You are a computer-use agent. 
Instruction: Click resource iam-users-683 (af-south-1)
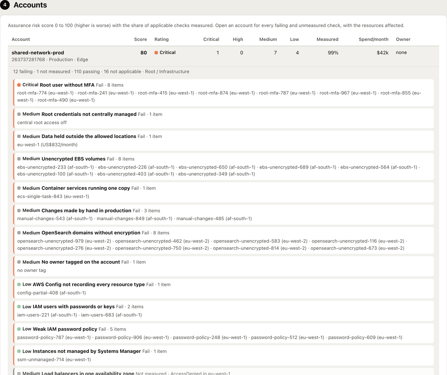111,315
